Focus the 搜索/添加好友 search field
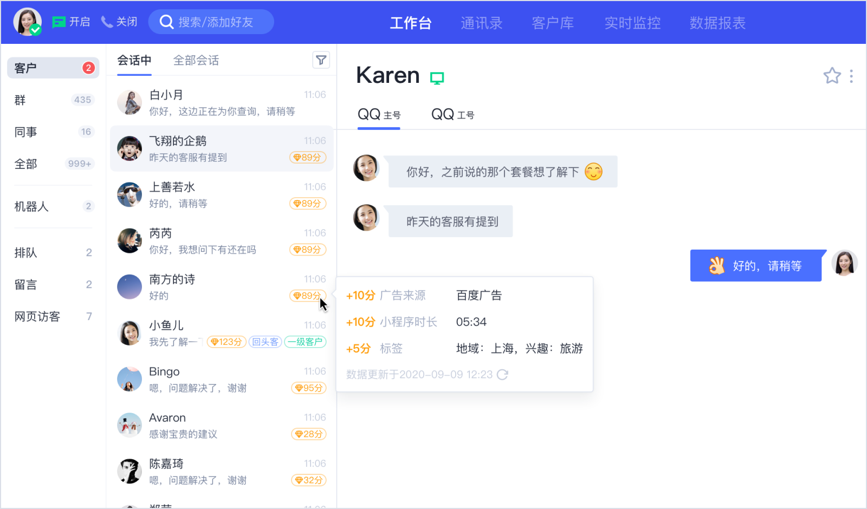 (x=211, y=22)
